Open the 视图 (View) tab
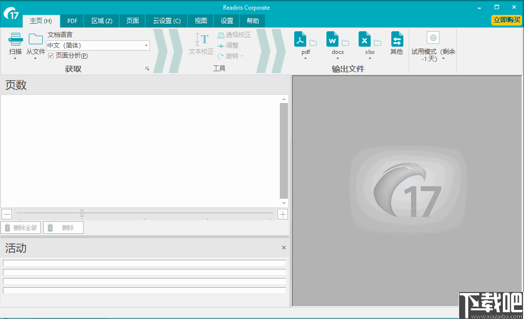Viewport: 524px width, 319px height. (x=200, y=21)
